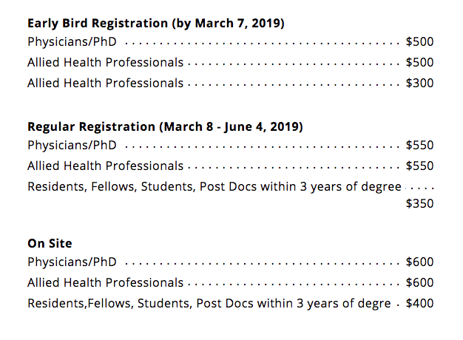Select On Site Physicians/PhD line
Viewport: 463px width, 340px height.
pyautogui.click(x=75, y=262)
